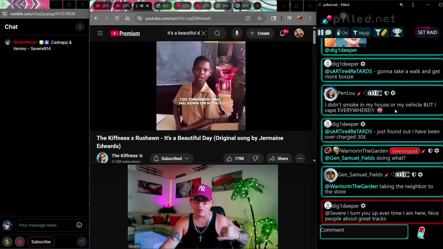This screenshot has width=443, height=249.
Task: Bookmark this YouTube page with star
Action: 259,18
